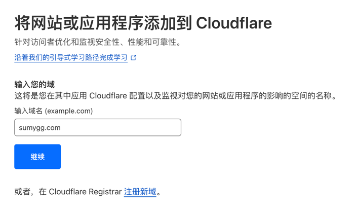Open the 注册新域 link
The height and width of the screenshot is (213, 356).
click(x=140, y=192)
